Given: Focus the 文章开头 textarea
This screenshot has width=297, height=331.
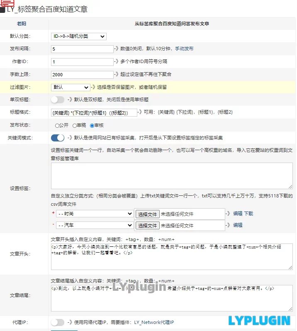Looking at the screenshot, I should pyautogui.click(x=172, y=257).
